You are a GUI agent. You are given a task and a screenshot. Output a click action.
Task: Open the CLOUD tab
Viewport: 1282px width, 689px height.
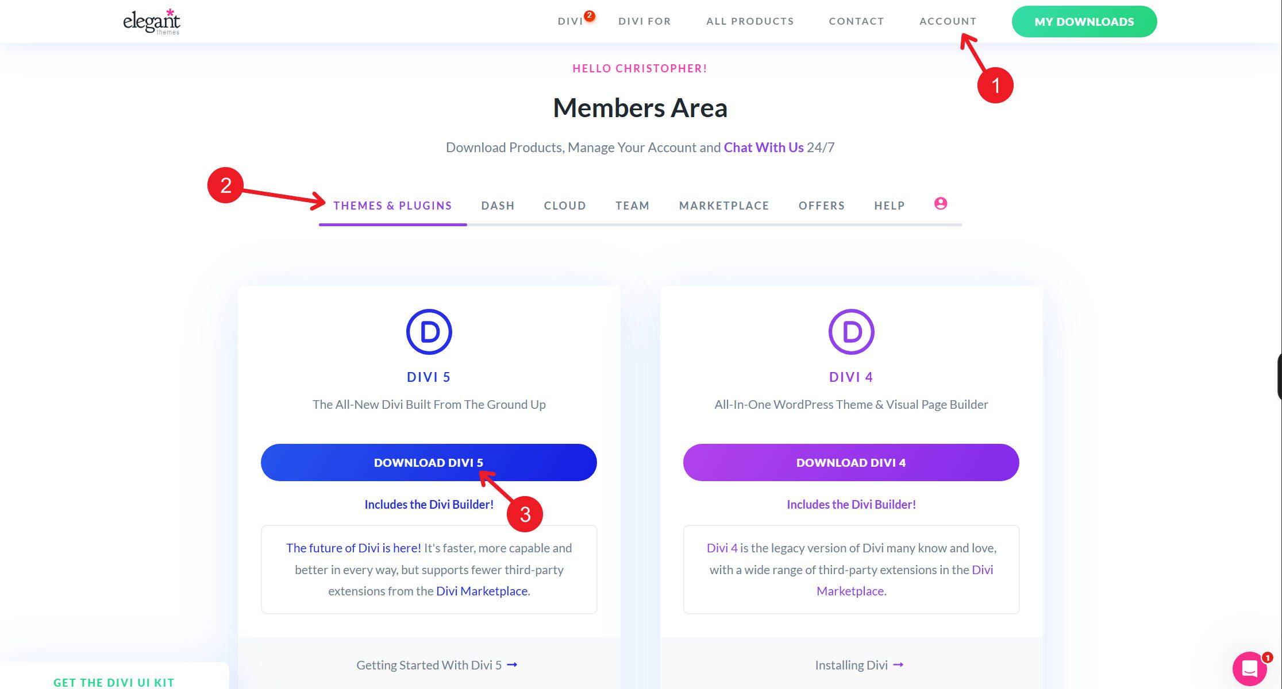click(565, 205)
